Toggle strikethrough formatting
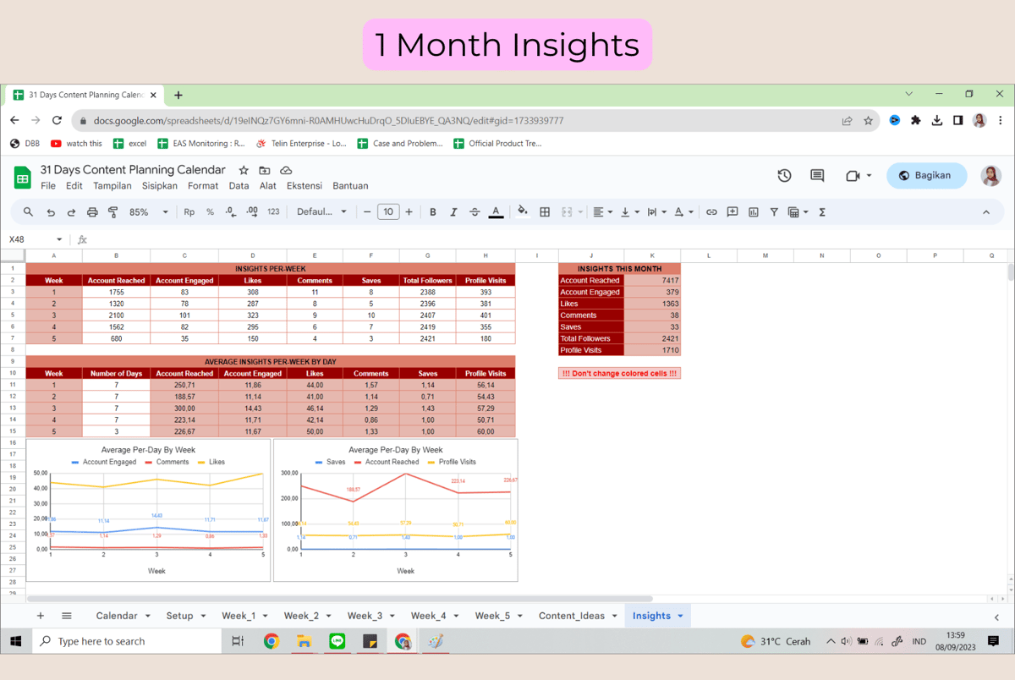Screen dimensions: 1015x680 tap(474, 211)
